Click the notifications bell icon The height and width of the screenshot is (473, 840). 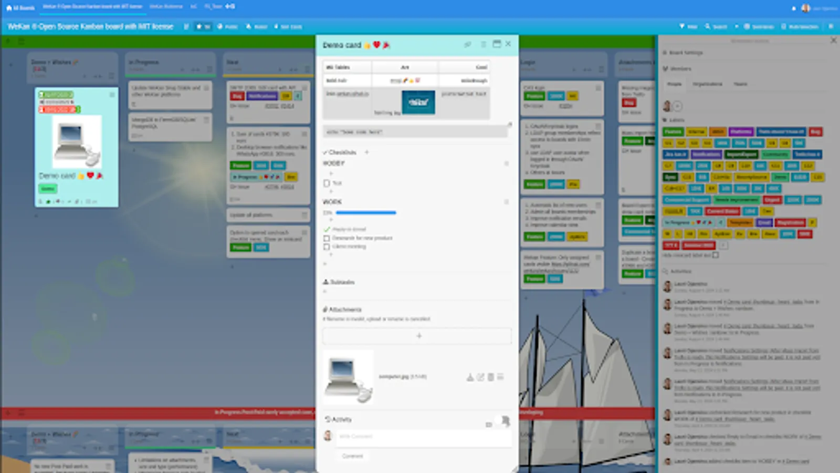coord(793,8)
